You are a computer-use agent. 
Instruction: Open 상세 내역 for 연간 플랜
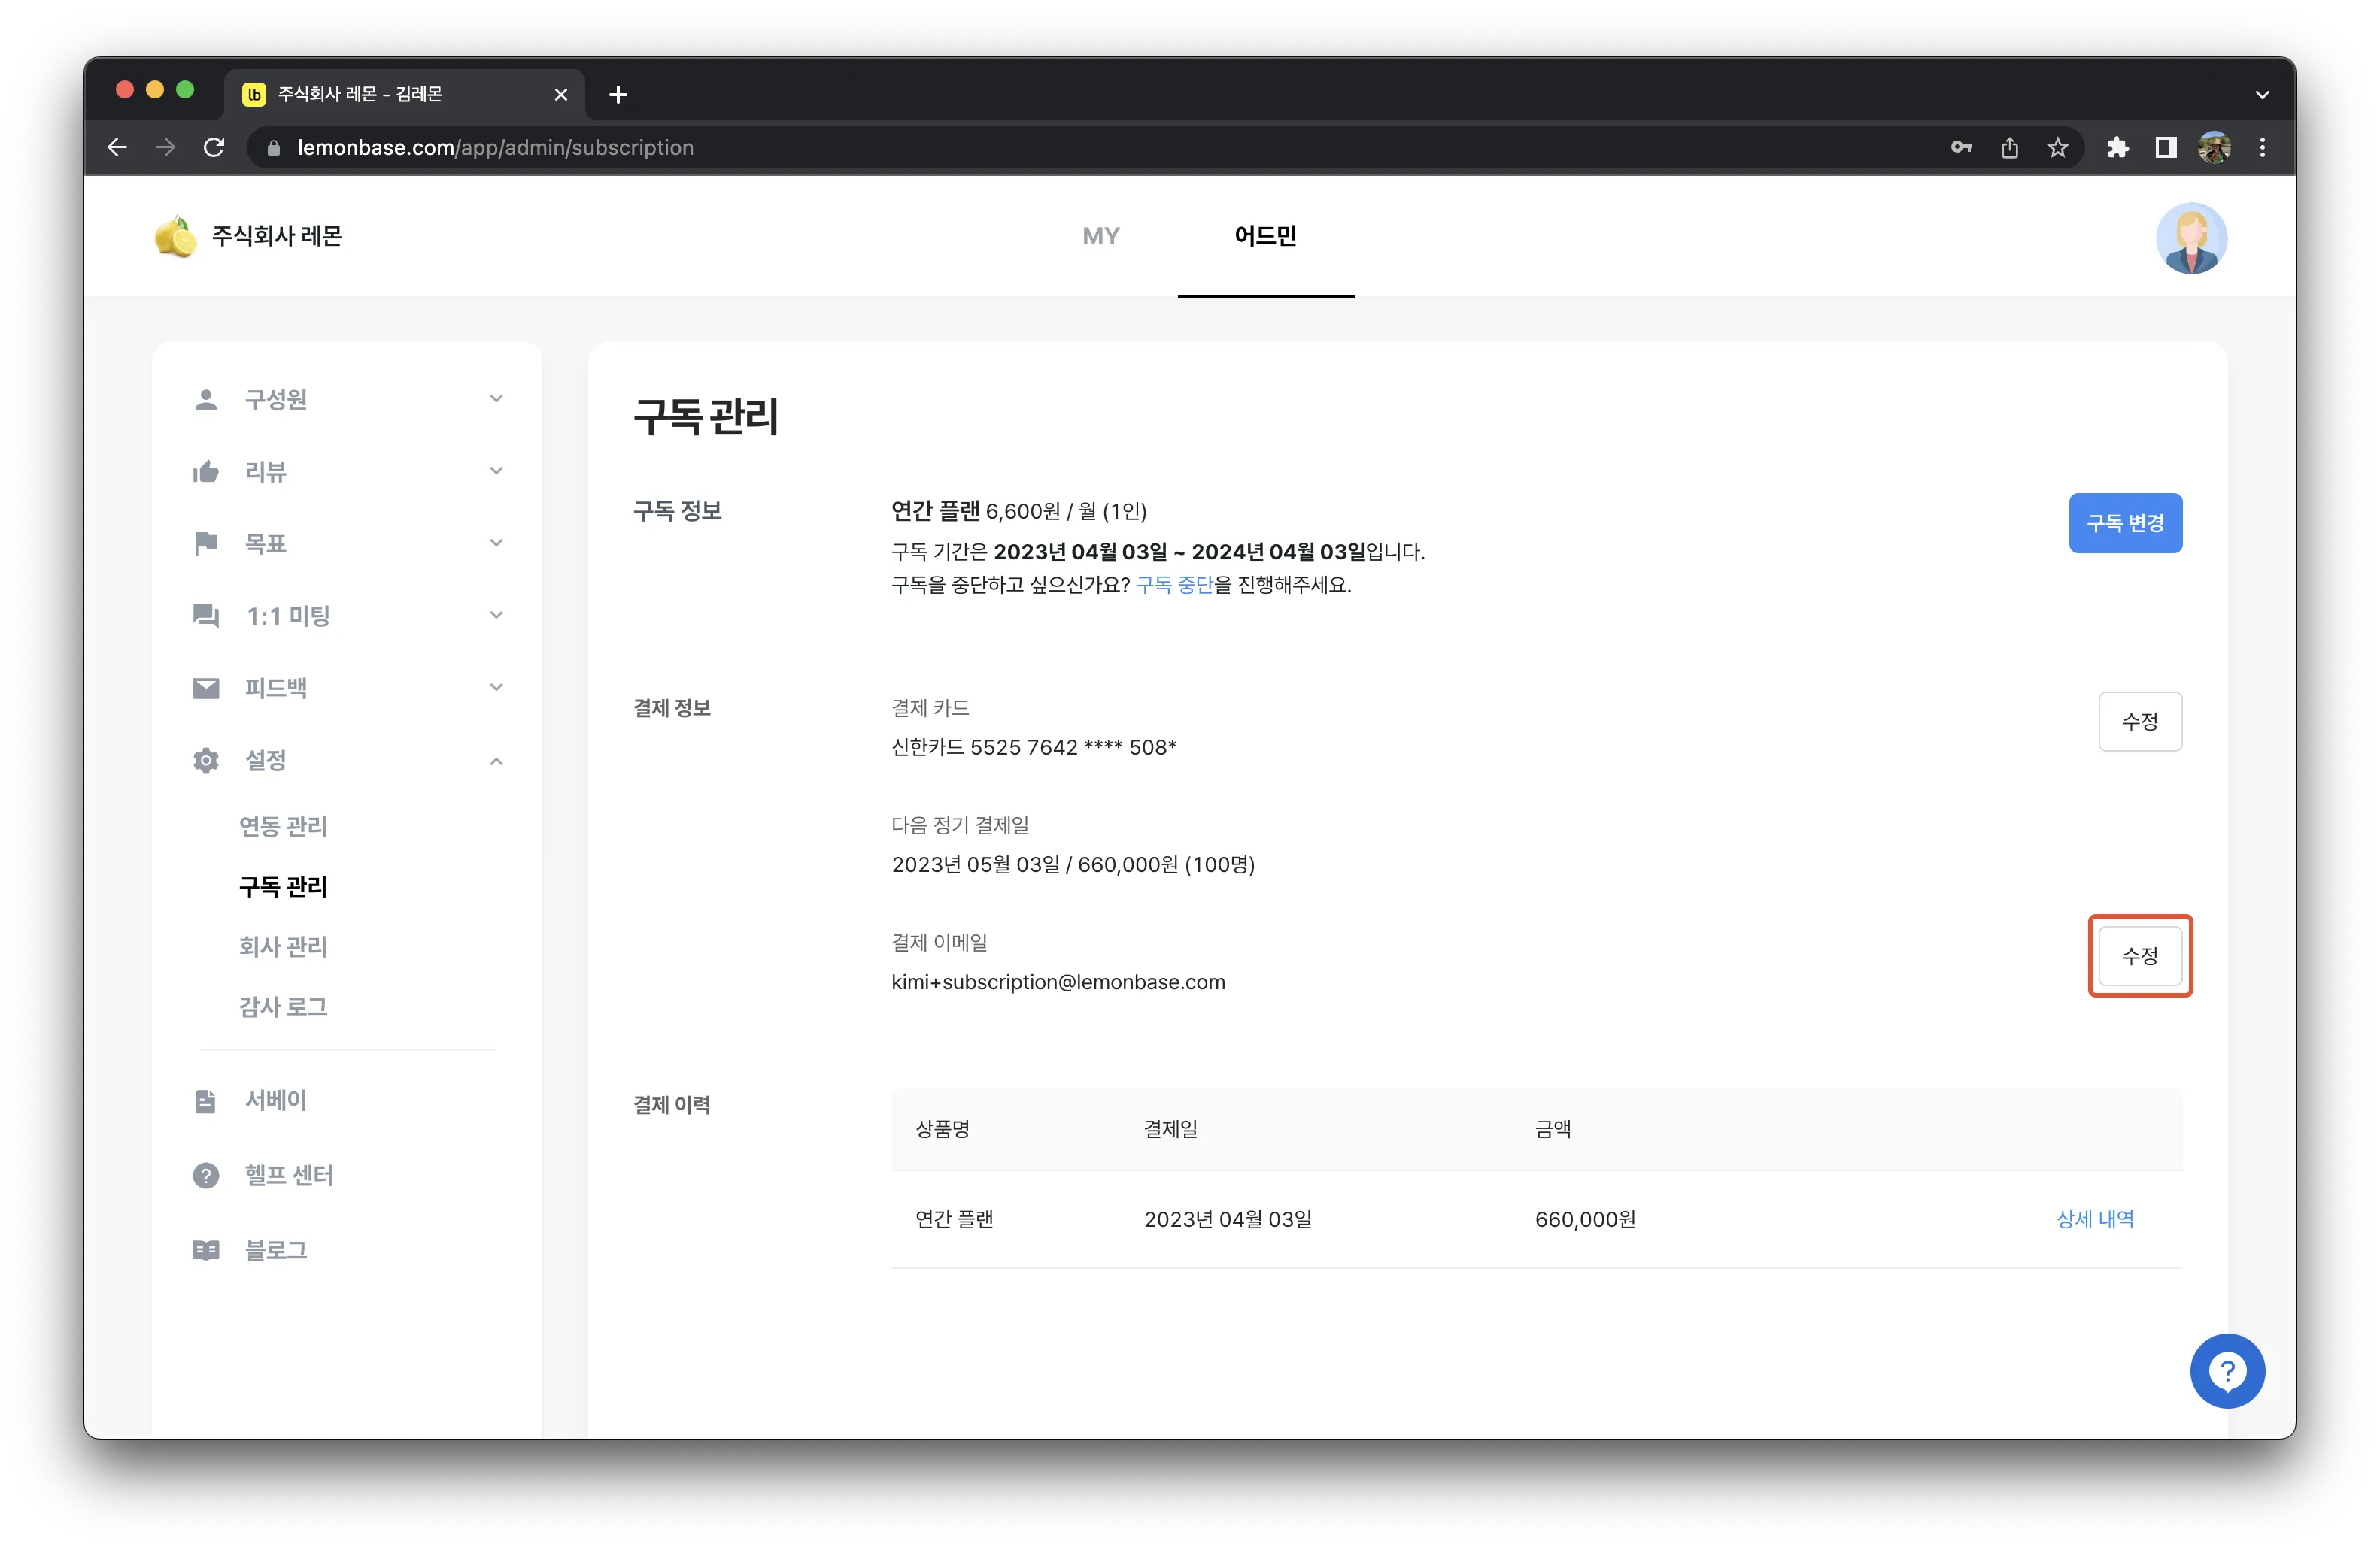tap(2094, 1219)
